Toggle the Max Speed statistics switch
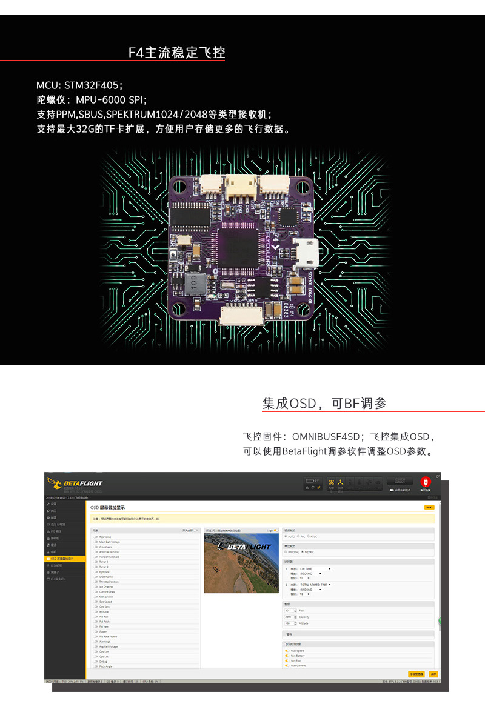Viewport: 485px width, 721px height. pyautogui.click(x=287, y=651)
